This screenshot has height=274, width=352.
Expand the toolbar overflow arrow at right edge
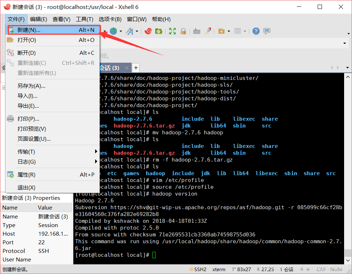(x=348, y=34)
